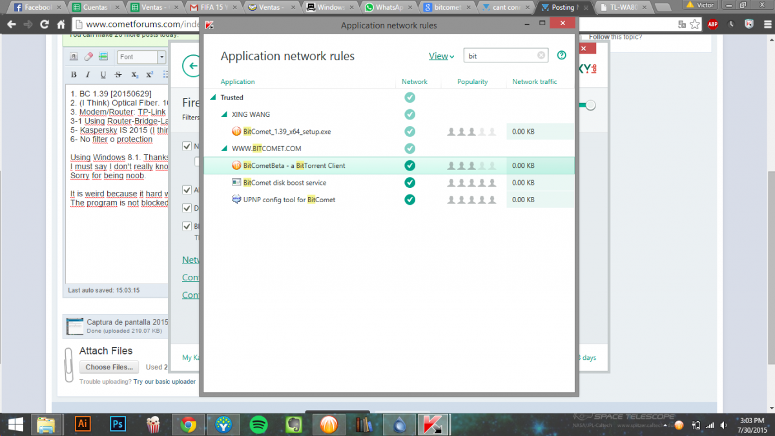Viewport: 775px width, 436px height.
Task: Apply strikethrough formatting in forum editor
Action: [x=118, y=75]
